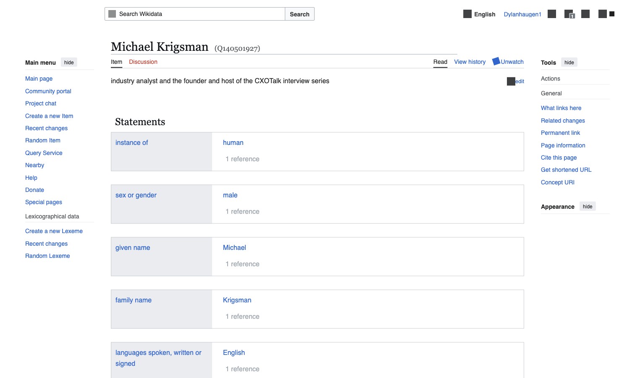Open Recent changes under Main menu

[x=46, y=128]
